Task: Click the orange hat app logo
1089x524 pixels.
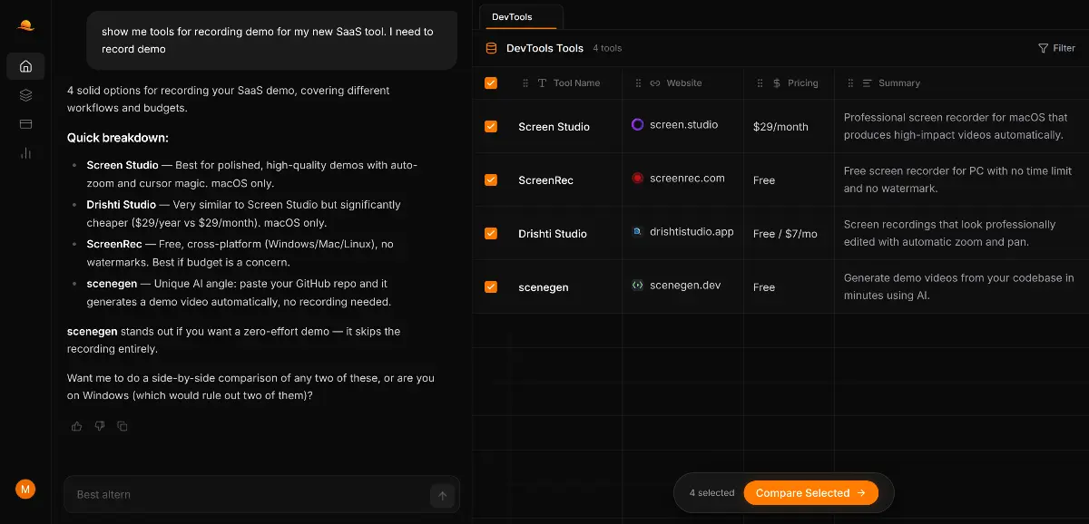Action: (x=25, y=24)
